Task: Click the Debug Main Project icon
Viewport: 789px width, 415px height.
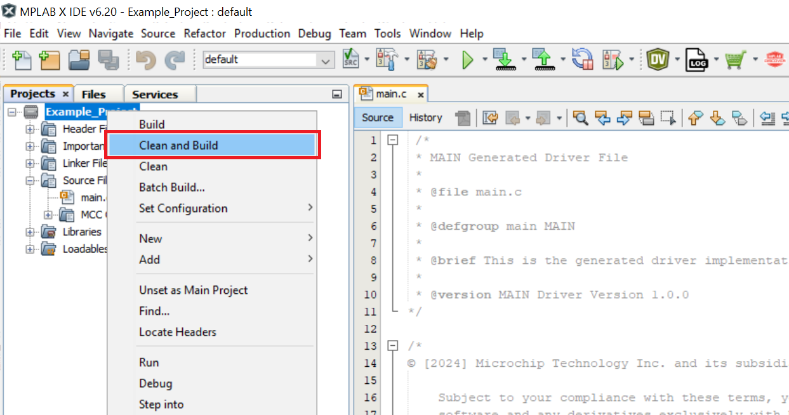Action: click(x=613, y=60)
